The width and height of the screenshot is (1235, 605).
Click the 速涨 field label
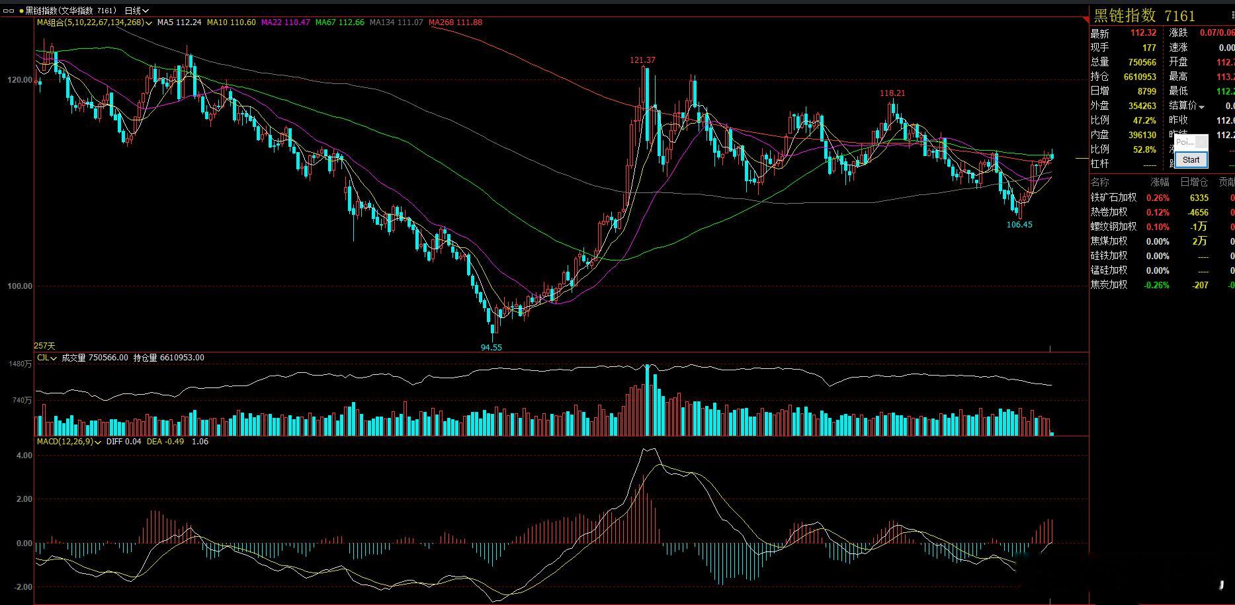pos(1178,47)
